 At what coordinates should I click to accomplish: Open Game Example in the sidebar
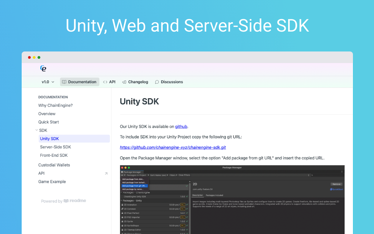52,182
